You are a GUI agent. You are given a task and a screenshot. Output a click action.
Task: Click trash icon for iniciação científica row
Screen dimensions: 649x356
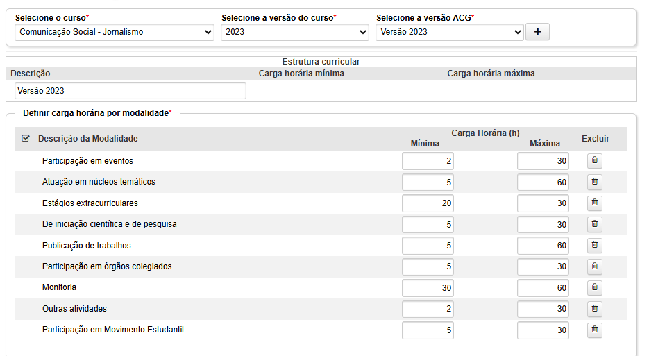[595, 225]
